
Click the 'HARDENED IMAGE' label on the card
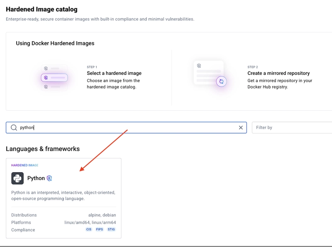pyautogui.click(x=25, y=165)
